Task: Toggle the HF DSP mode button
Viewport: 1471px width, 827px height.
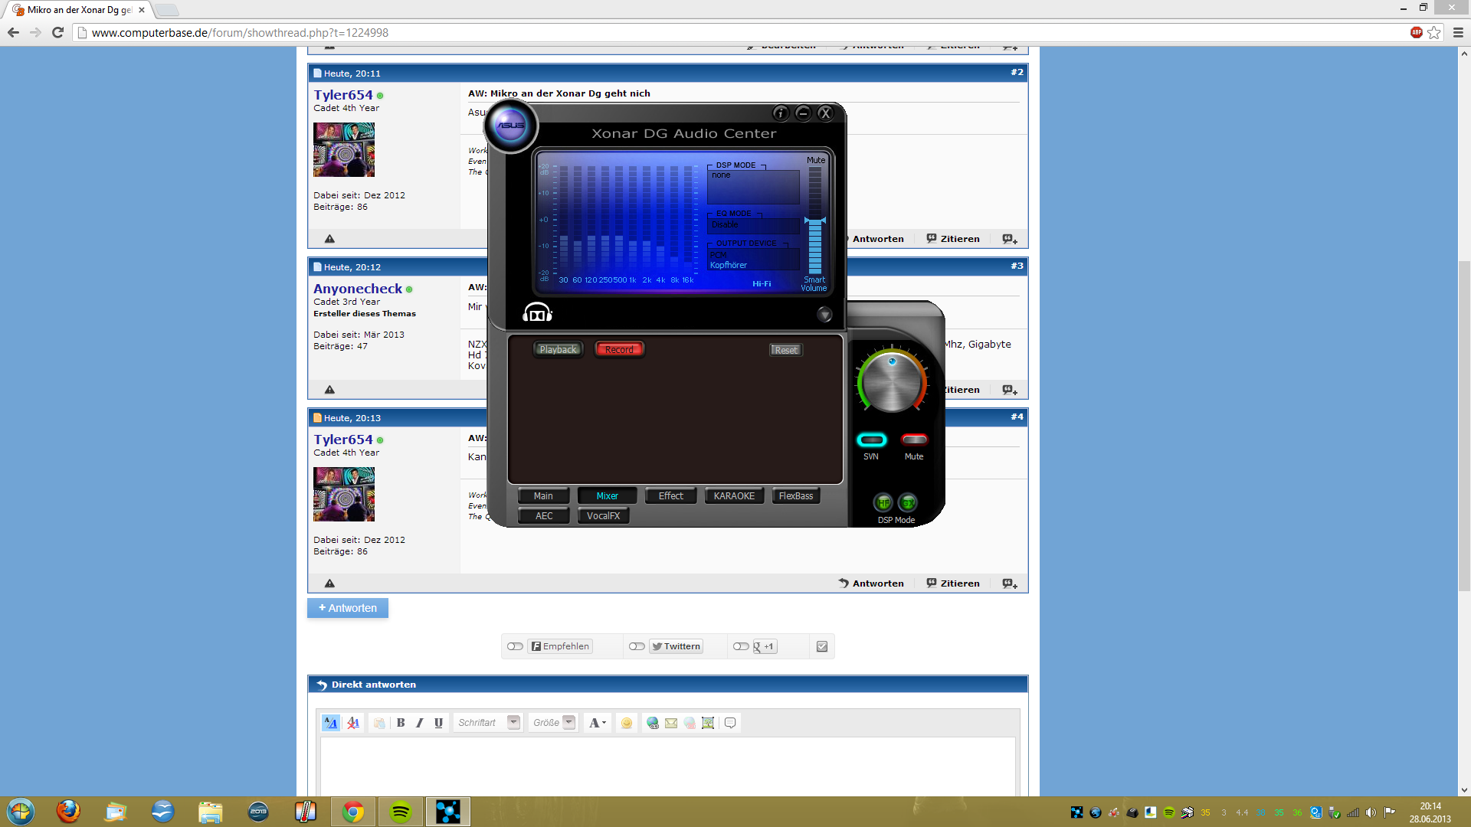Action: tap(883, 503)
